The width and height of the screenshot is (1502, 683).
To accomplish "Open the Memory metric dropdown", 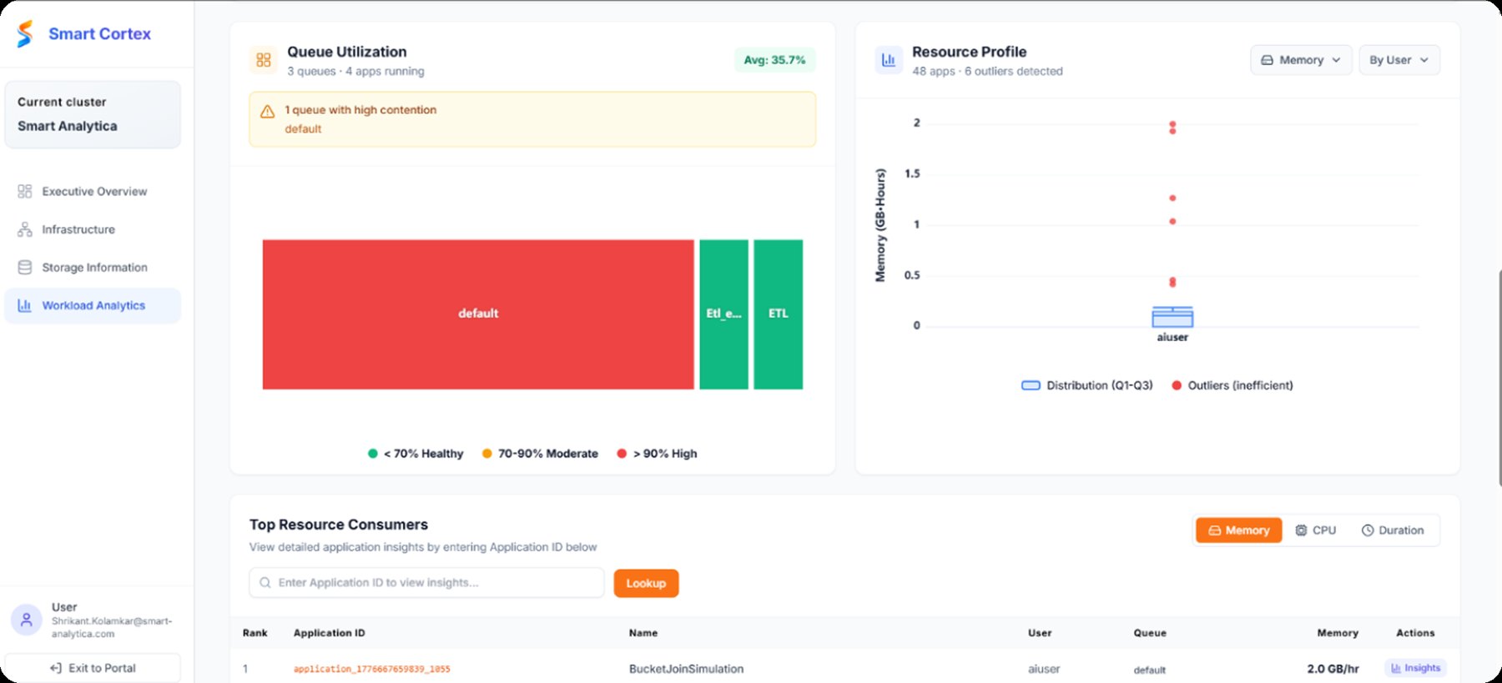I will click(1301, 60).
